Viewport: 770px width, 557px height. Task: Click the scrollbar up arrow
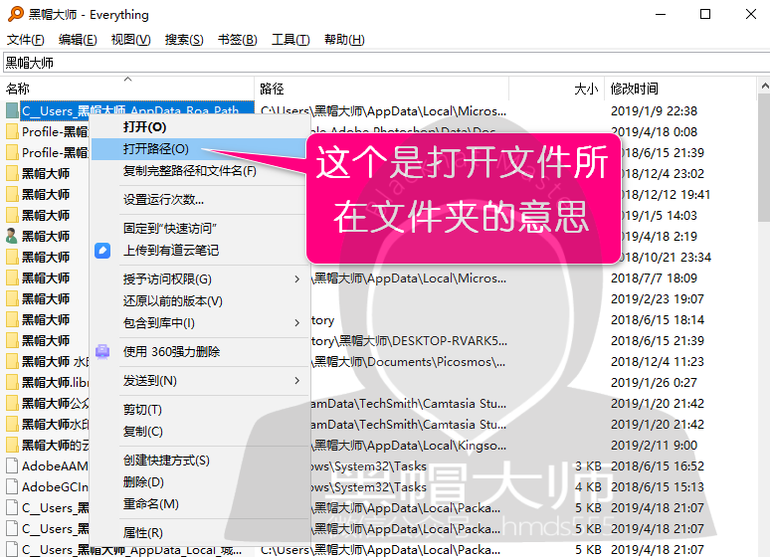click(764, 86)
